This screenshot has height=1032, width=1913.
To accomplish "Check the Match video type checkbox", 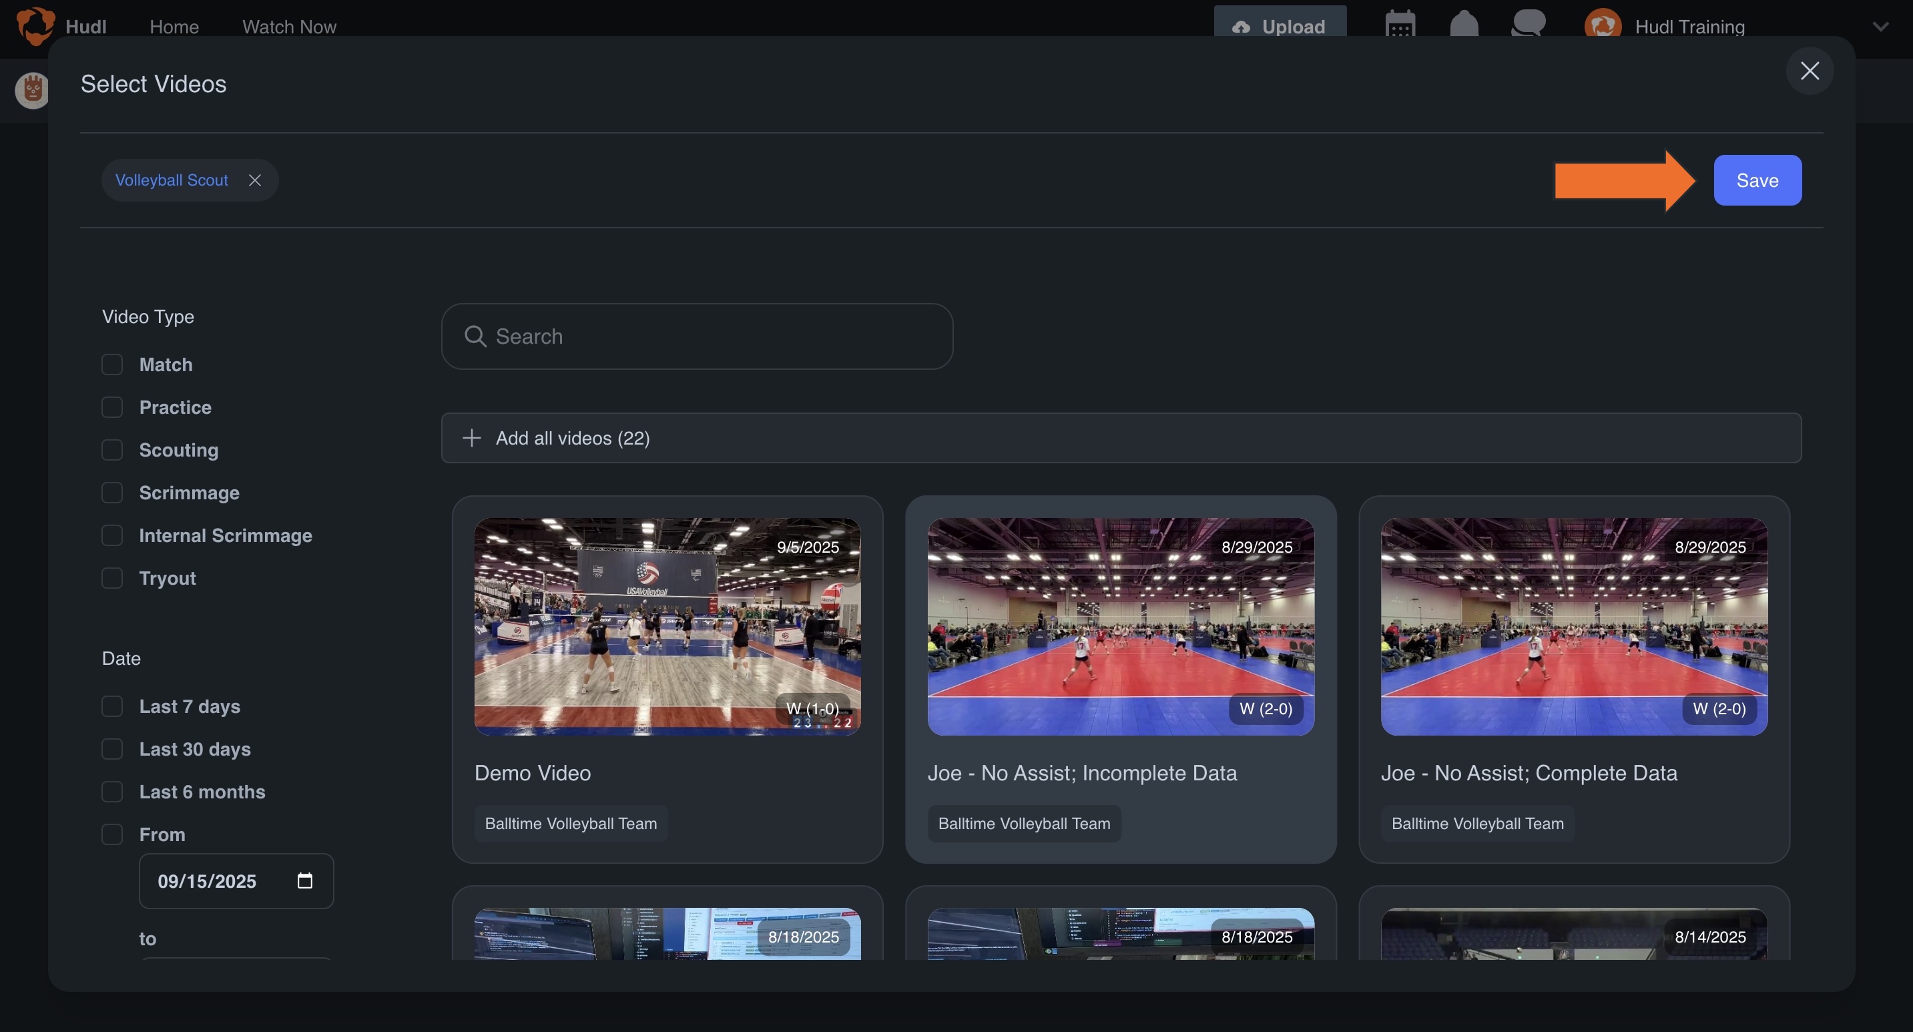I will coord(112,364).
